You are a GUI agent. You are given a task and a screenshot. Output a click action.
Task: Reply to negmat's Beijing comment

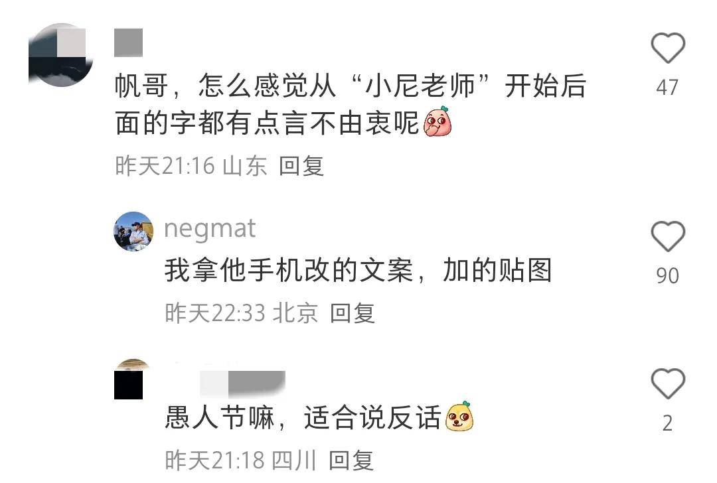pos(353,313)
